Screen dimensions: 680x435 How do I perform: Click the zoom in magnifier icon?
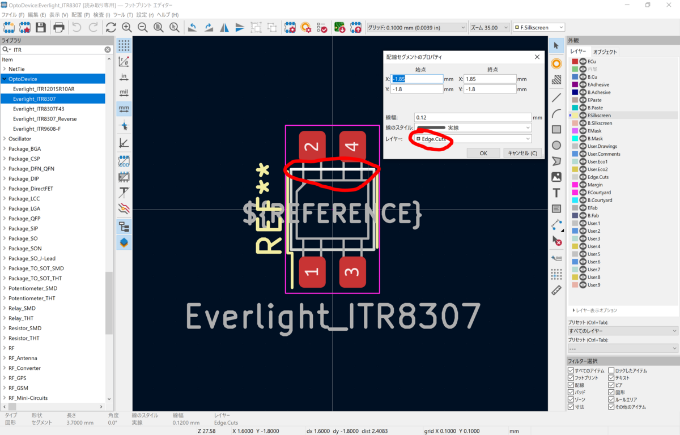(126, 27)
